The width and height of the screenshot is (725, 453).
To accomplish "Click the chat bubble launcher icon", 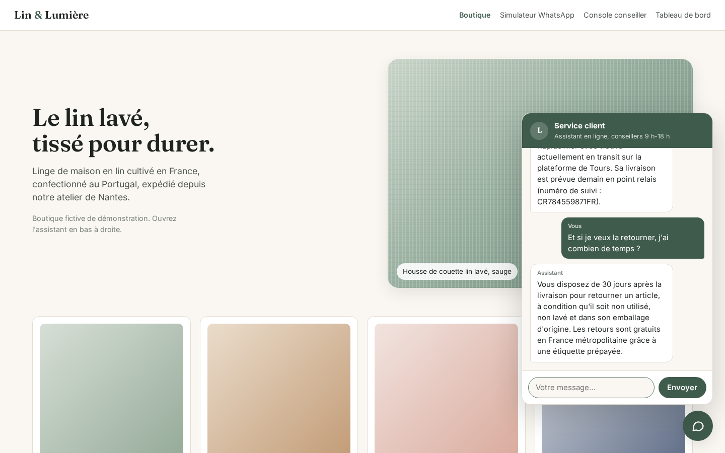I will (x=698, y=426).
